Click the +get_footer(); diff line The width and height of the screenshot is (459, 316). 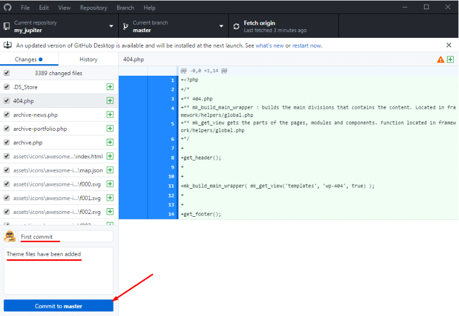[x=201, y=214]
